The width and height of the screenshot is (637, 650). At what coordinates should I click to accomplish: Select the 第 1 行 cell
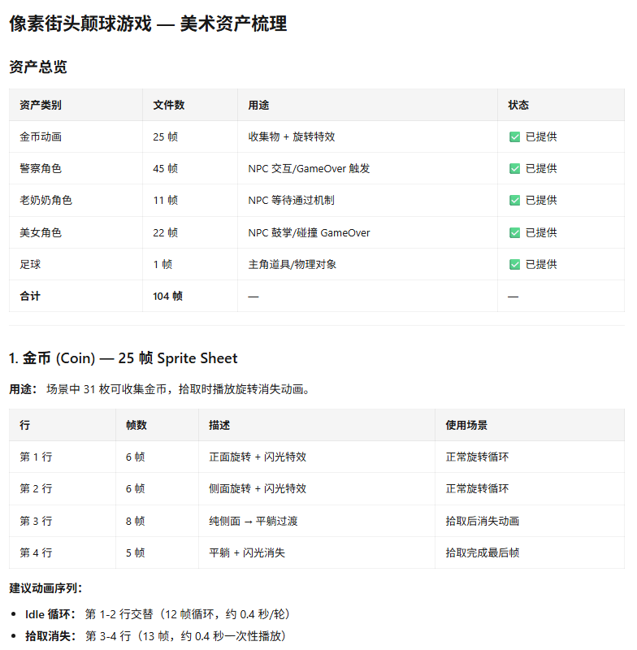[x=63, y=457]
